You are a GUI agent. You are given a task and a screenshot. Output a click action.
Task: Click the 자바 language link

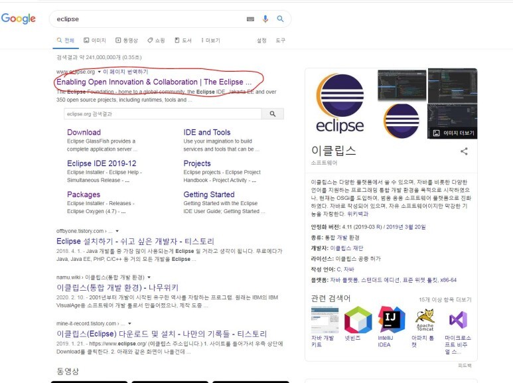coord(349,269)
